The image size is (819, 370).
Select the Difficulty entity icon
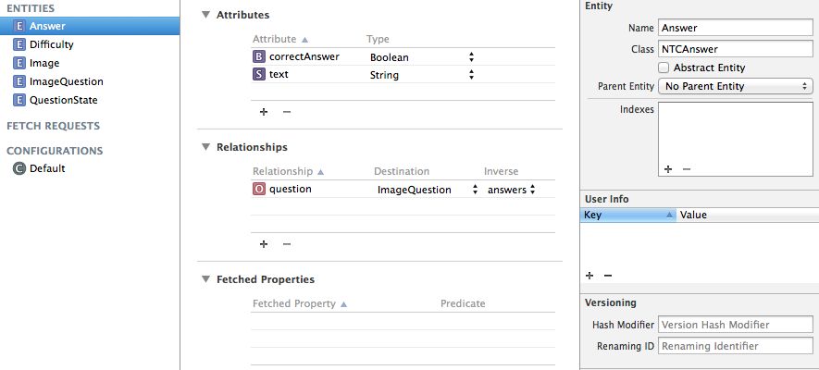pyautogui.click(x=19, y=44)
